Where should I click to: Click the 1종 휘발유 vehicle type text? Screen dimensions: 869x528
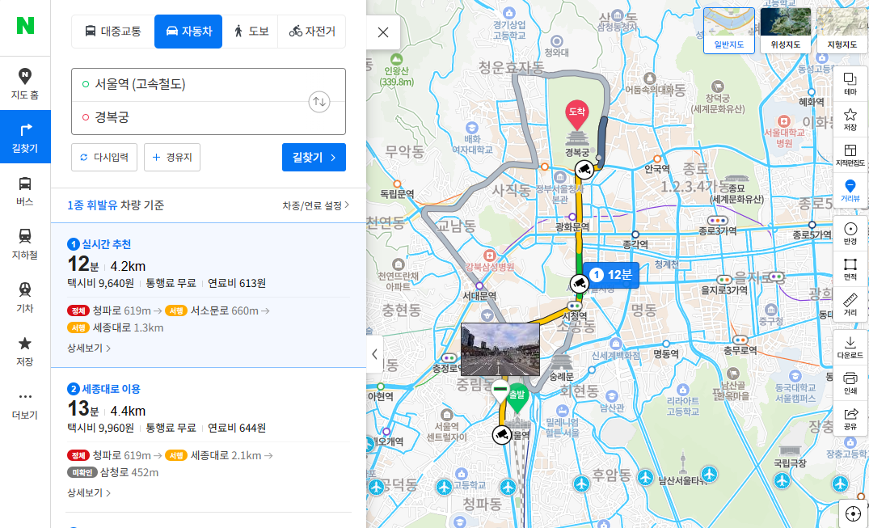[92, 205]
